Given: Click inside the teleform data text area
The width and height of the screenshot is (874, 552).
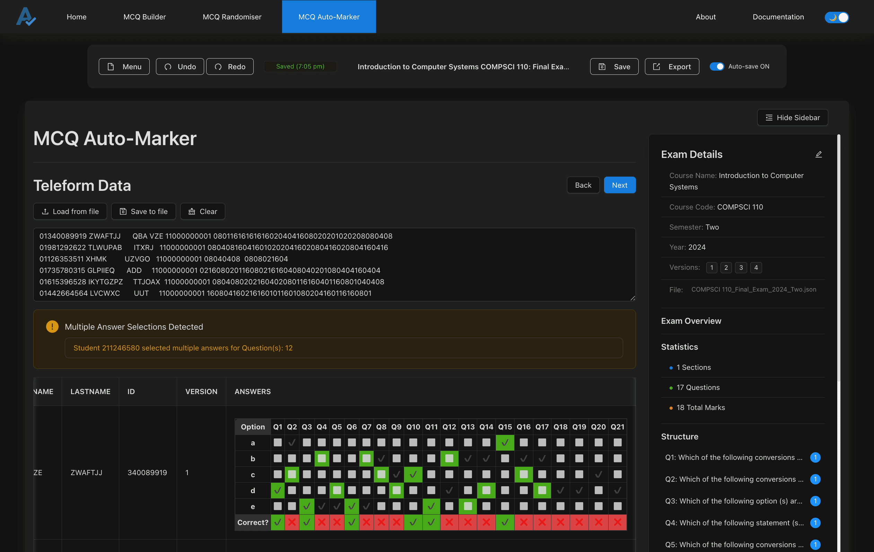Looking at the screenshot, I should 334,264.
